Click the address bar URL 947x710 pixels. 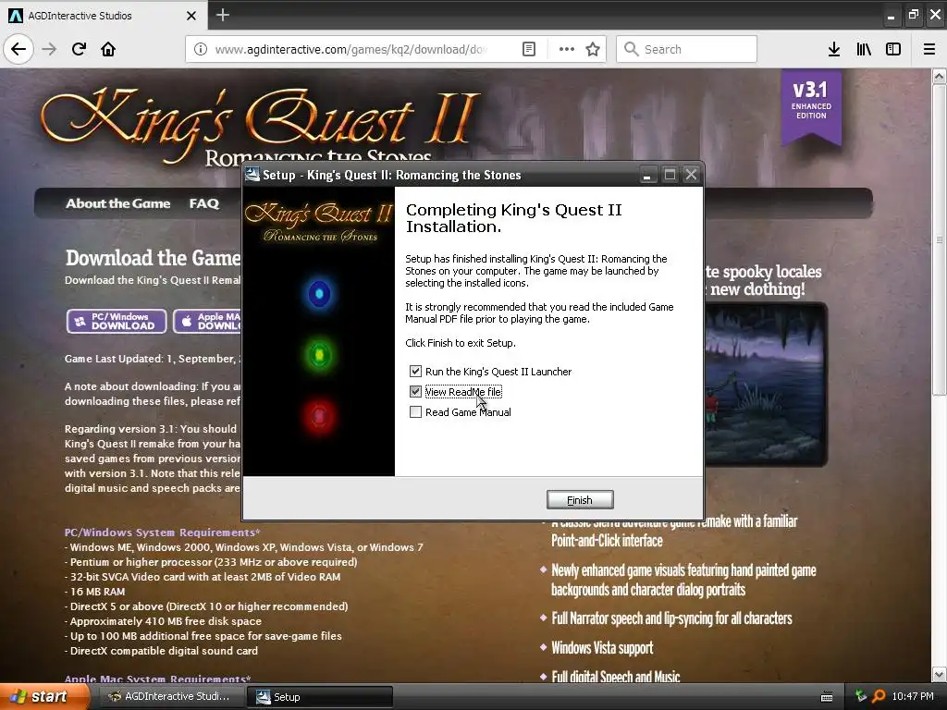point(351,49)
